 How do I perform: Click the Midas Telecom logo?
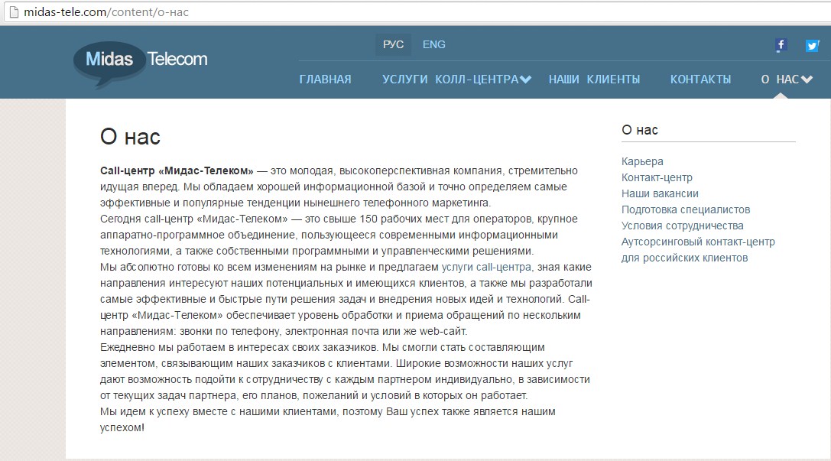[x=141, y=60]
